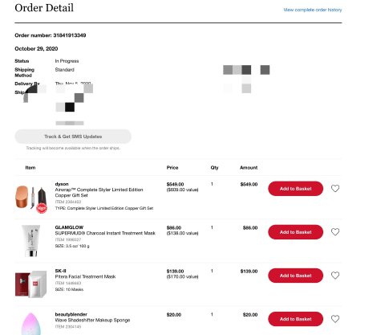Open view complete order history link

tap(313, 10)
